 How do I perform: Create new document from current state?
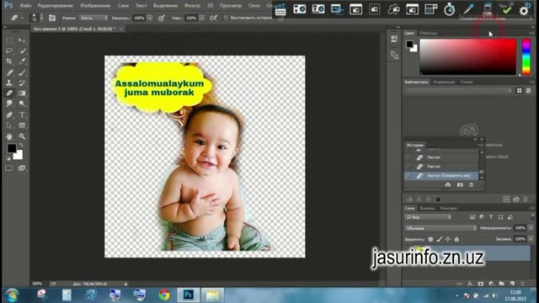coord(448,185)
